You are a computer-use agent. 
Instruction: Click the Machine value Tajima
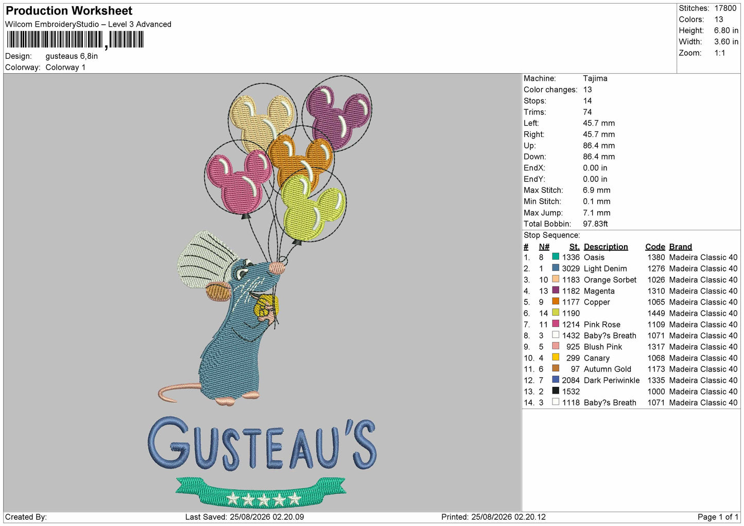(595, 78)
